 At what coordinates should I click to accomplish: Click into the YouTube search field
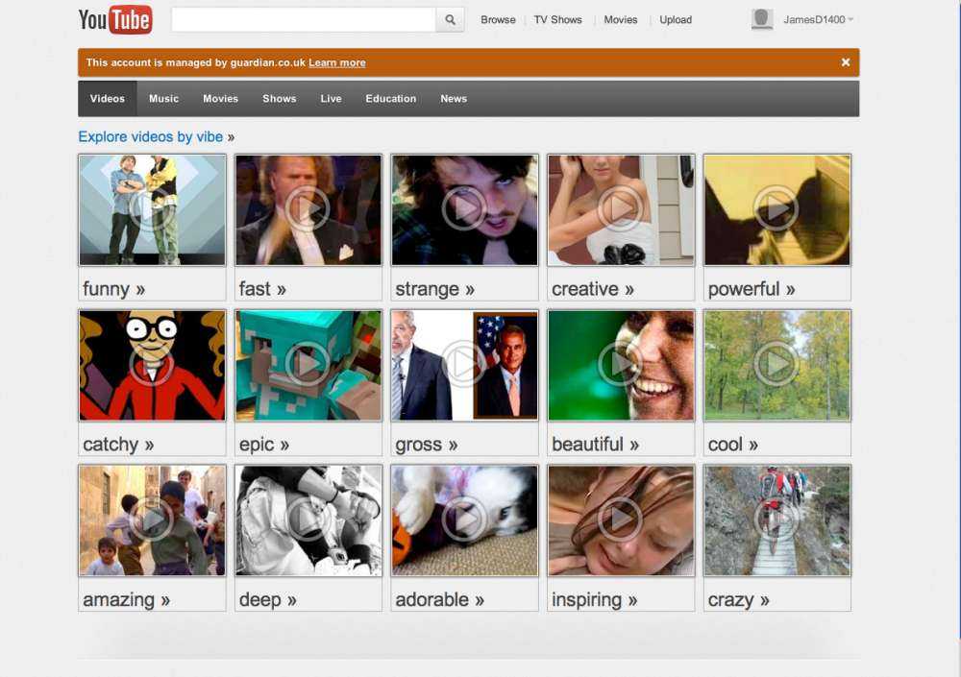(303, 20)
